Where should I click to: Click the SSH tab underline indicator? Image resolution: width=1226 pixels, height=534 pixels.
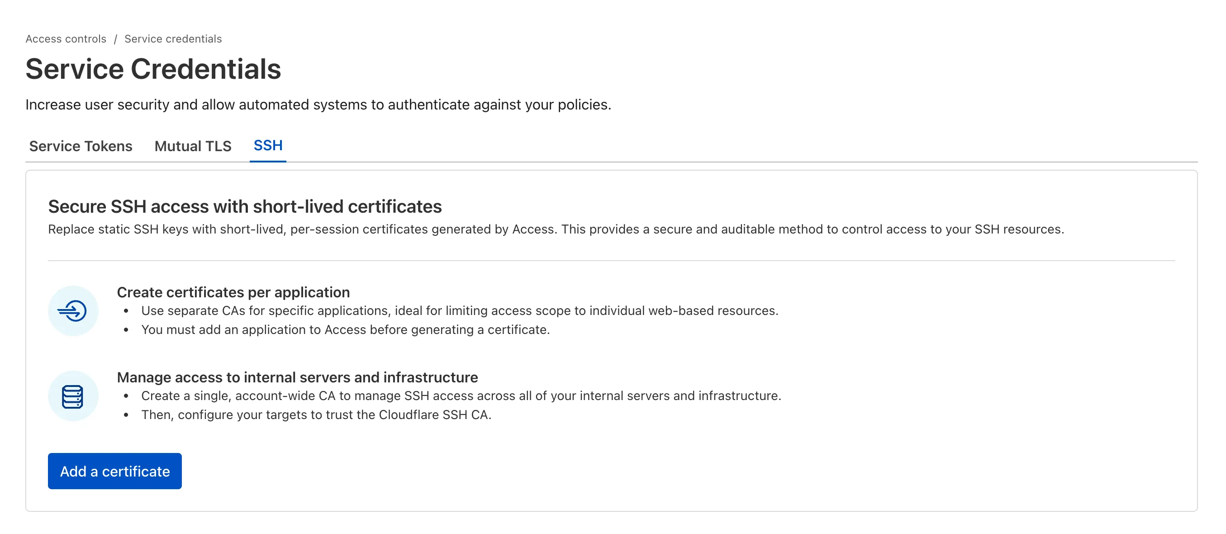tap(268, 161)
